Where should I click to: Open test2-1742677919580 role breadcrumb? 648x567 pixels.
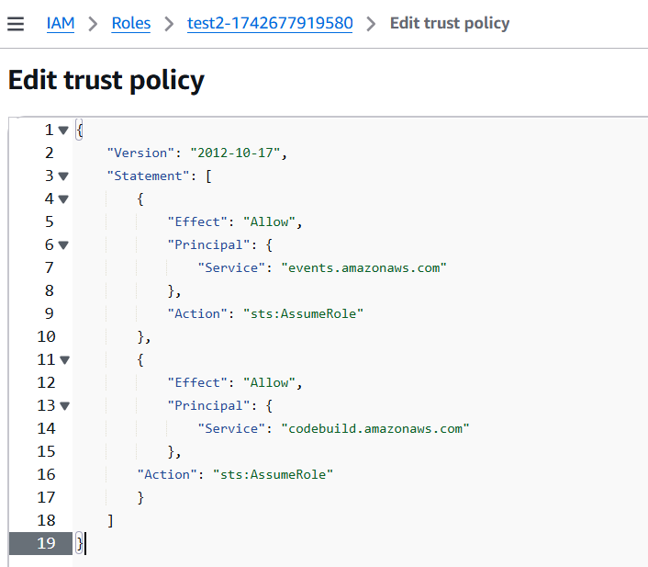coord(270,23)
